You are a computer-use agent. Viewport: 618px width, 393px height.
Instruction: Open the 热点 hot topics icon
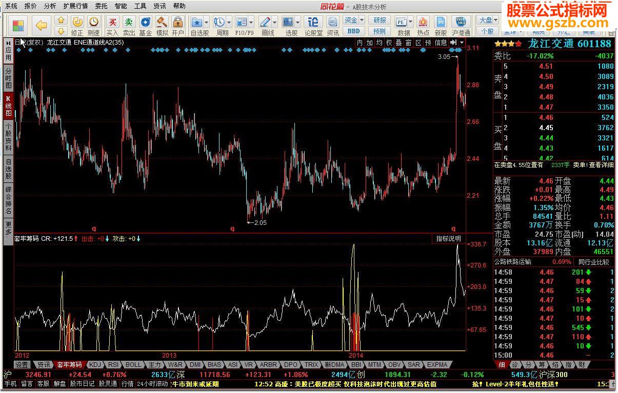(x=423, y=25)
